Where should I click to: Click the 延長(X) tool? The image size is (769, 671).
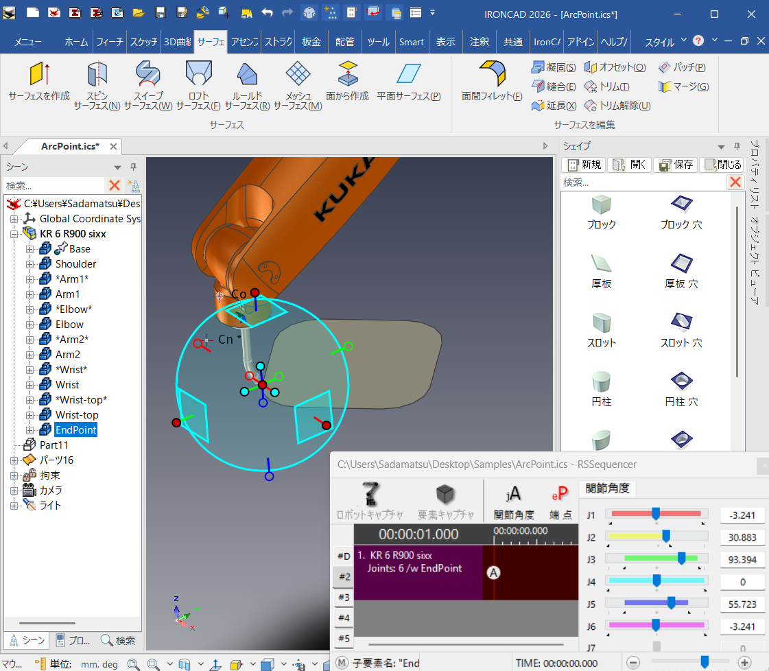pyautogui.click(x=554, y=106)
